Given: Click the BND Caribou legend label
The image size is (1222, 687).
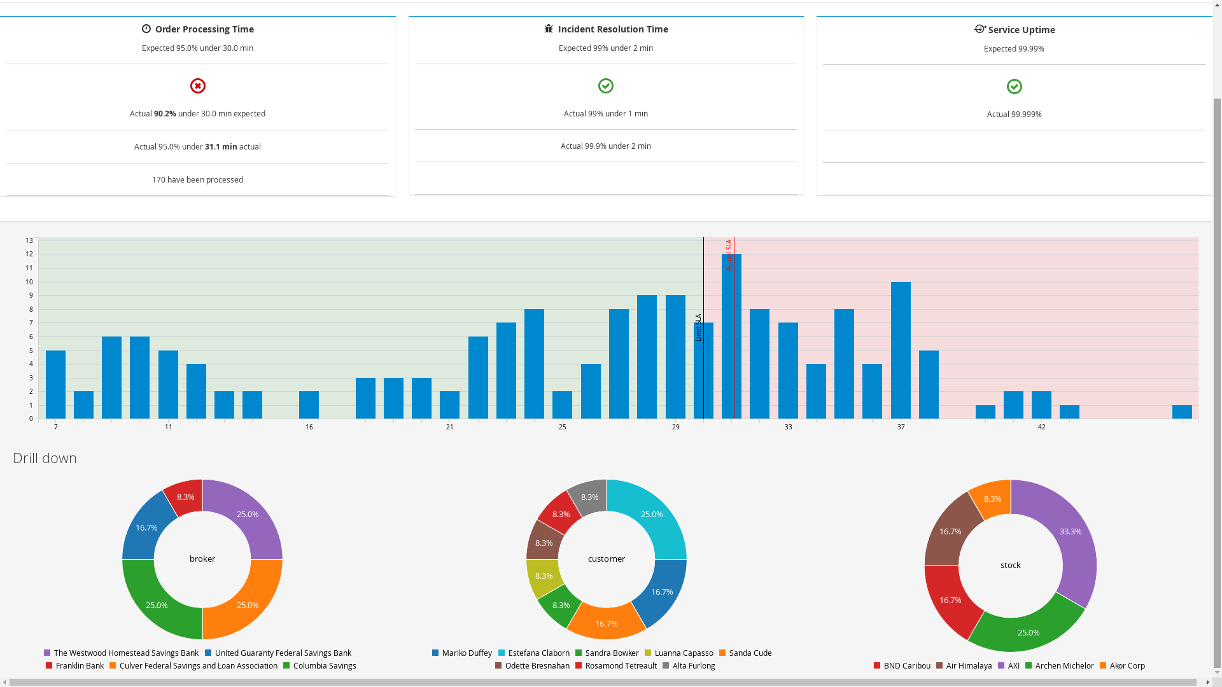Looking at the screenshot, I should pos(906,666).
